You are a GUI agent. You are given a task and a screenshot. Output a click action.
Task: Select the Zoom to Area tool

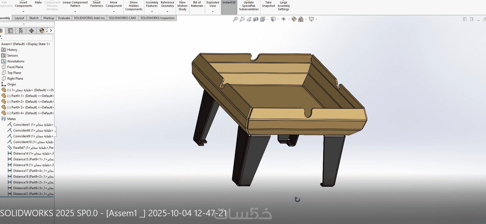(x=242, y=19)
